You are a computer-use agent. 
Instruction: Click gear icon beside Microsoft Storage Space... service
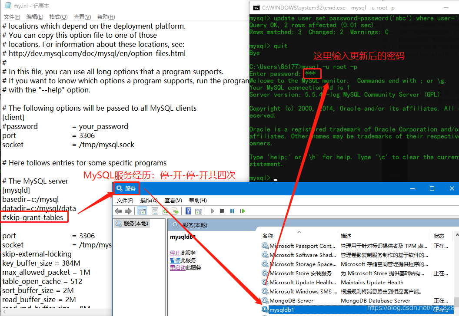(x=265, y=264)
